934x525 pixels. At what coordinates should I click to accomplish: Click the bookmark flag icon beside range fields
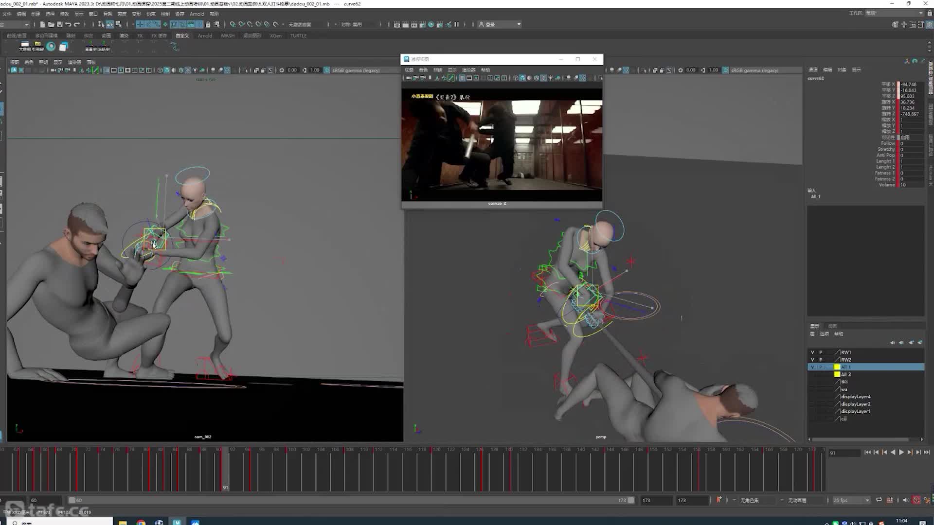click(718, 500)
